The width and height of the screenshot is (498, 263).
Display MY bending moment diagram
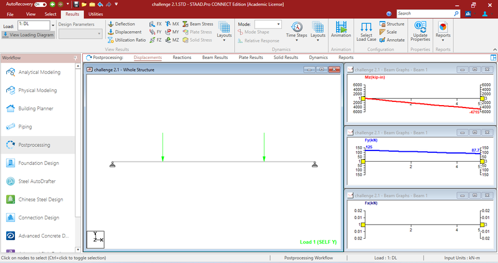[x=172, y=32]
